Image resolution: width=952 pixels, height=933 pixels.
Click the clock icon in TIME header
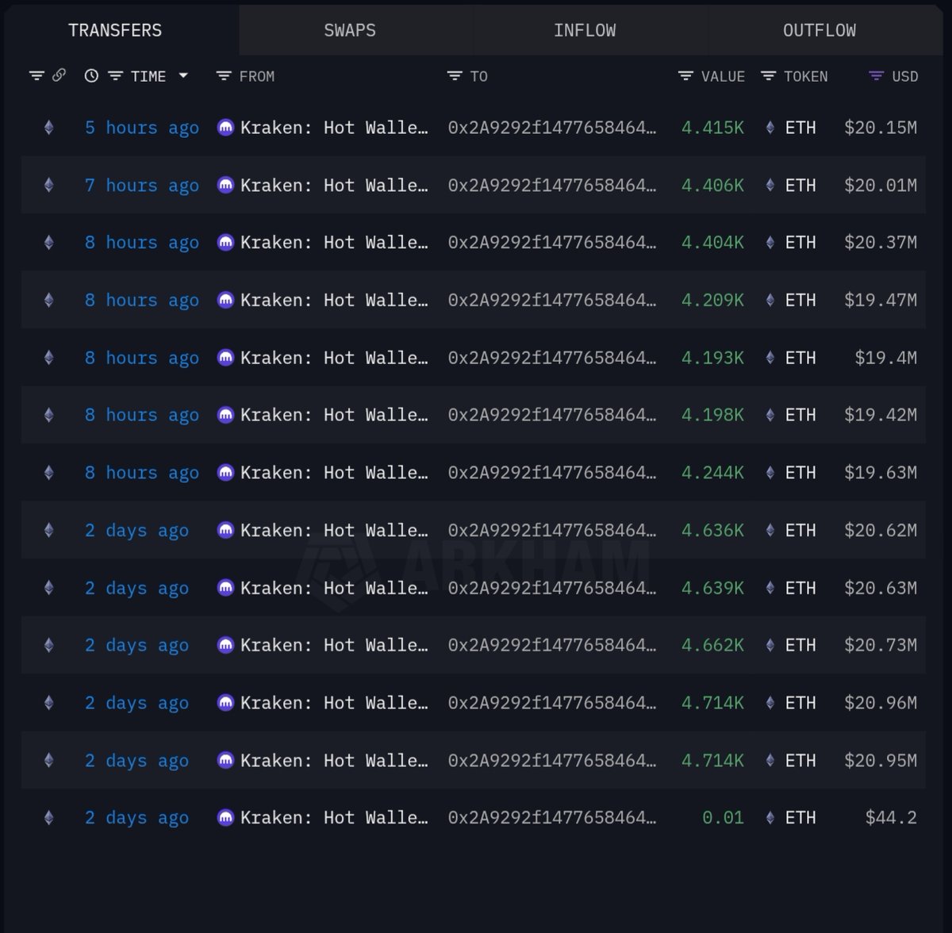[x=92, y=76]
